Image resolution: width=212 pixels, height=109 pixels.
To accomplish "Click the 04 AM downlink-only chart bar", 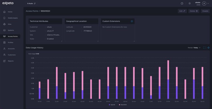I will [91, 89].
